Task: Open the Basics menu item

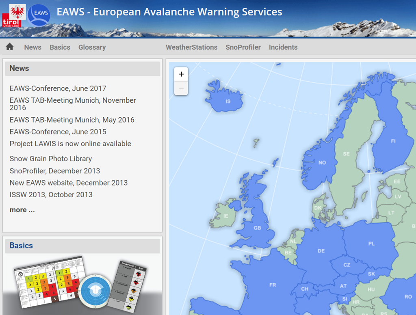Action: (x=60, y=47)
